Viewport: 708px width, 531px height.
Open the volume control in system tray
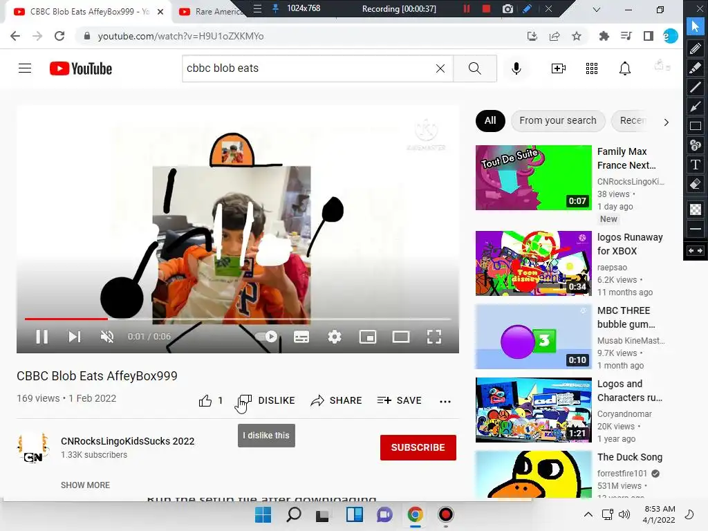[624, 514]
